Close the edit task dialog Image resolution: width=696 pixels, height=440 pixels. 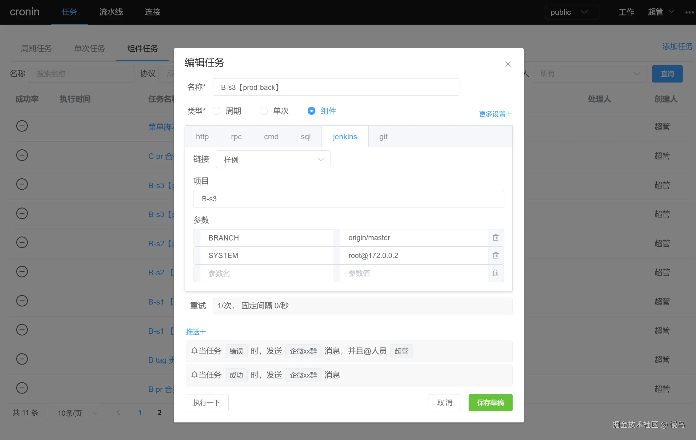point(508,64)
